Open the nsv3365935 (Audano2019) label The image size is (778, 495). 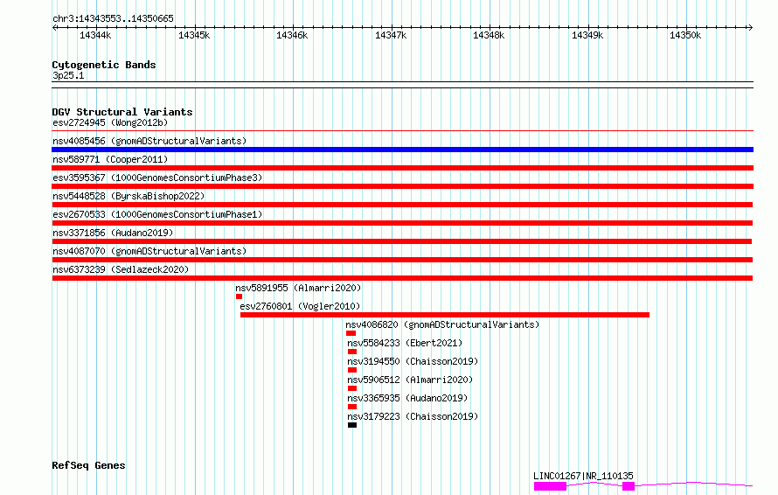(407, 398)
